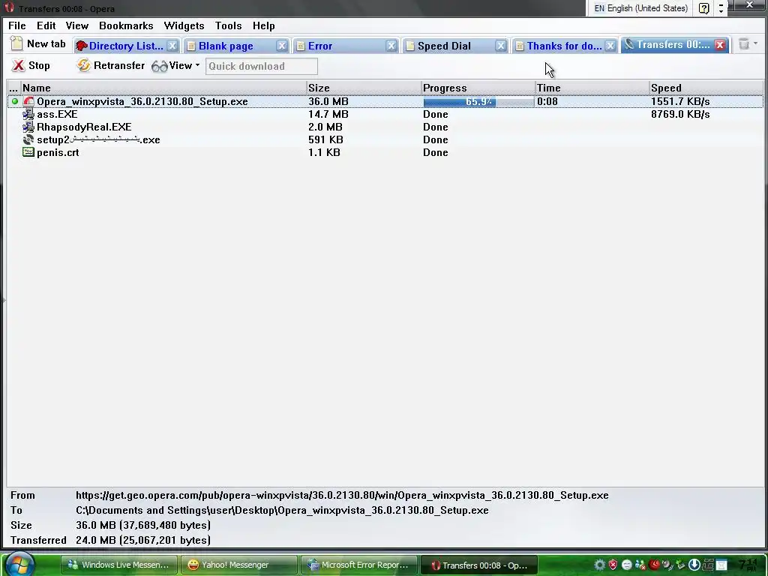768x576 pixels.
Task: Click the Opera setup file icon
Action: tap(28, 101)
